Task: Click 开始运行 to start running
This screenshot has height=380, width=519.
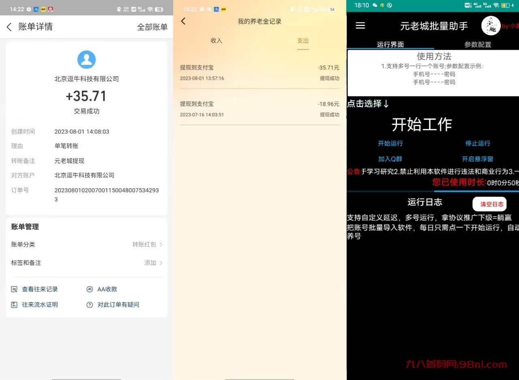Action: (x=390, y=143)
